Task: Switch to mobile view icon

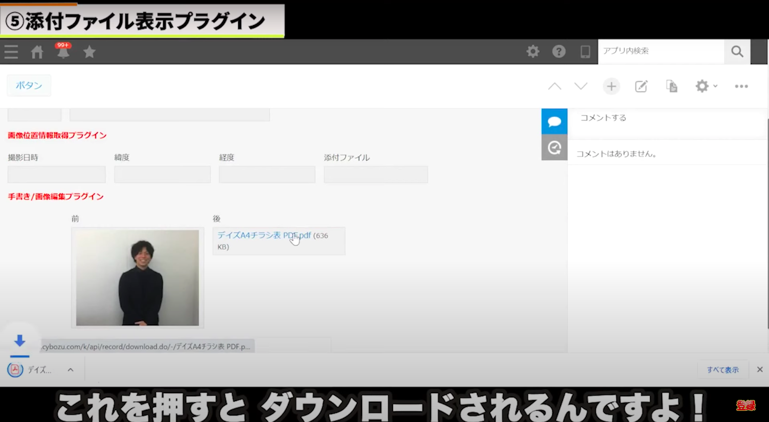Action: point(585,51)
